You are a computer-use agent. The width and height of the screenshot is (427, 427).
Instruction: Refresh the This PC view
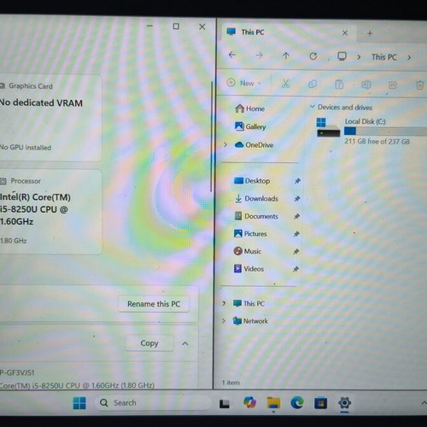[313, 56]
